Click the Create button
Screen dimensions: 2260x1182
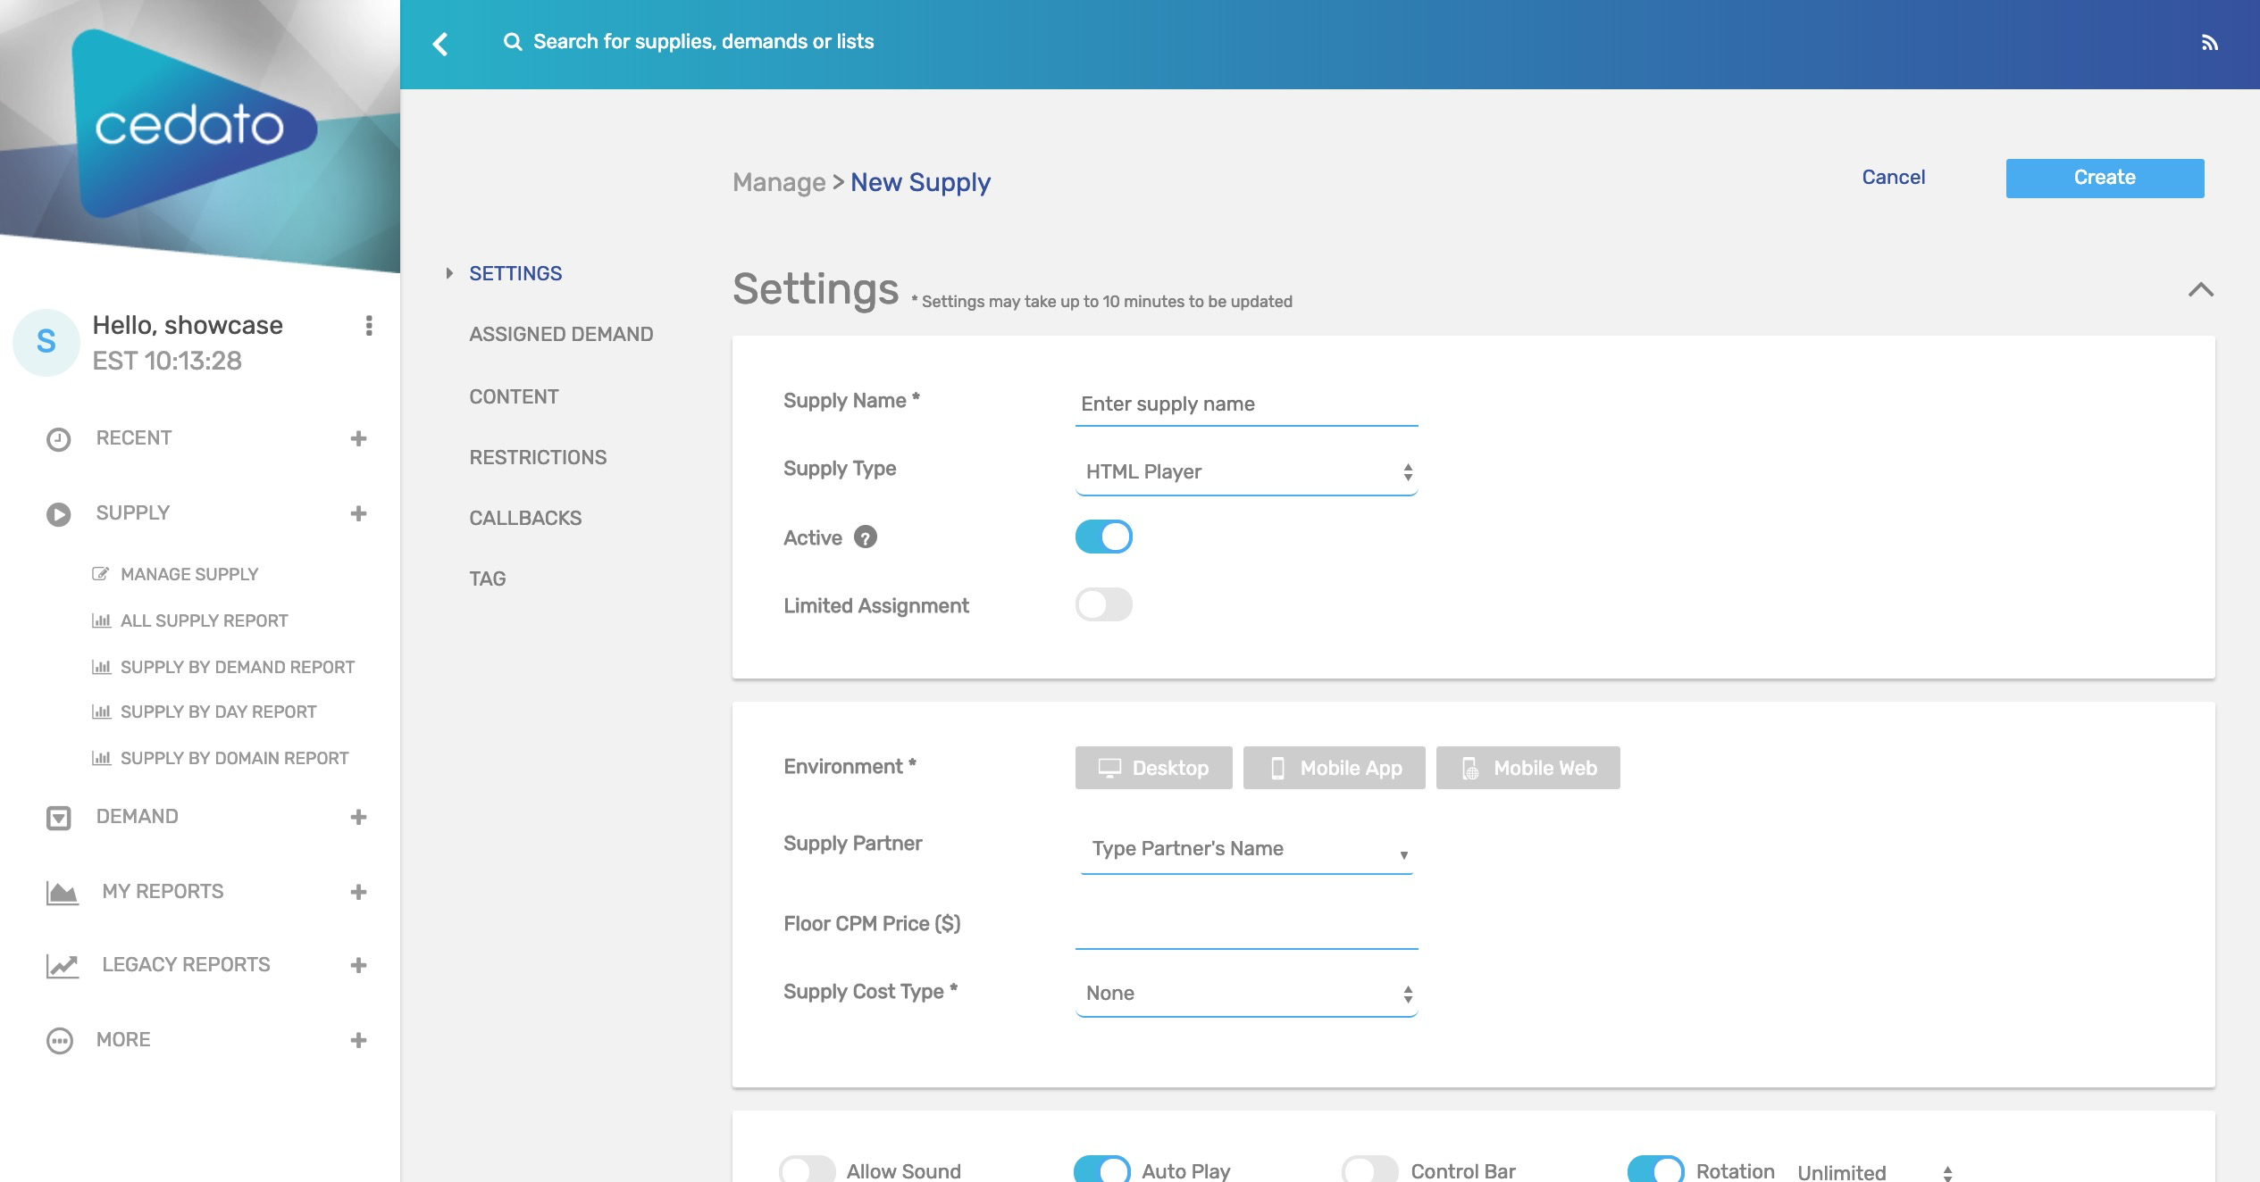(x=2105, y=178)
